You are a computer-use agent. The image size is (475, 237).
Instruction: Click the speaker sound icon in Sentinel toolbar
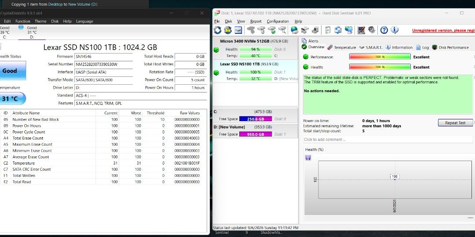[x=372, y=30]
